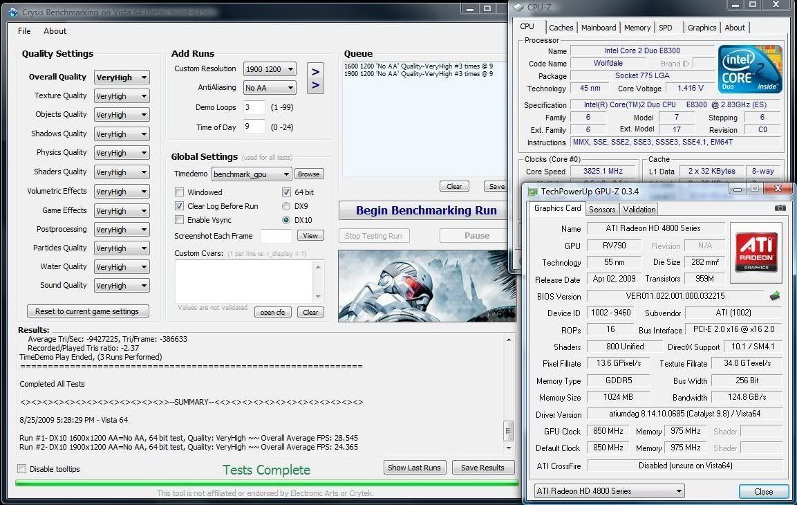Expand the Shadows Quality dropdown

point(122,134)
